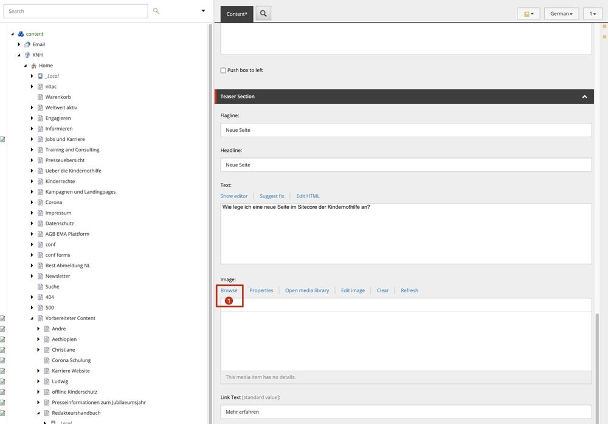Click the Home house icon in tree

pyautogui.click(x=34, y=66)
